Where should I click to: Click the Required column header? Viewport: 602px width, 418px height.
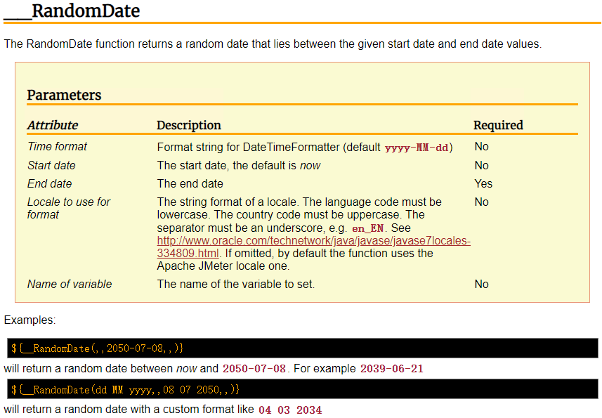click(x=498, y=125)
